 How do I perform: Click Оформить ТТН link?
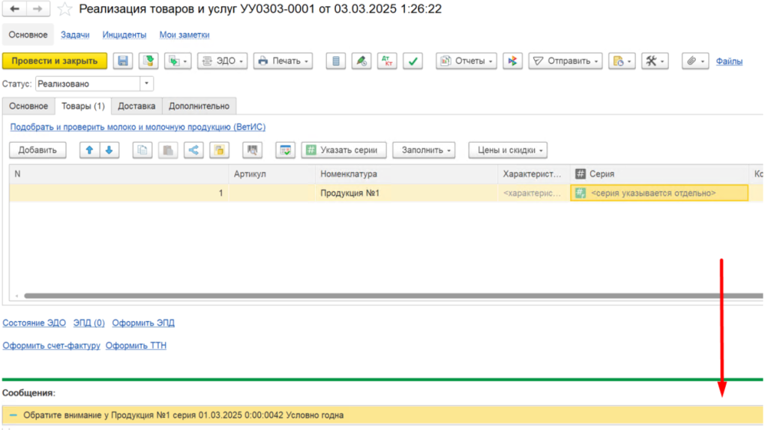coord(136,346)
